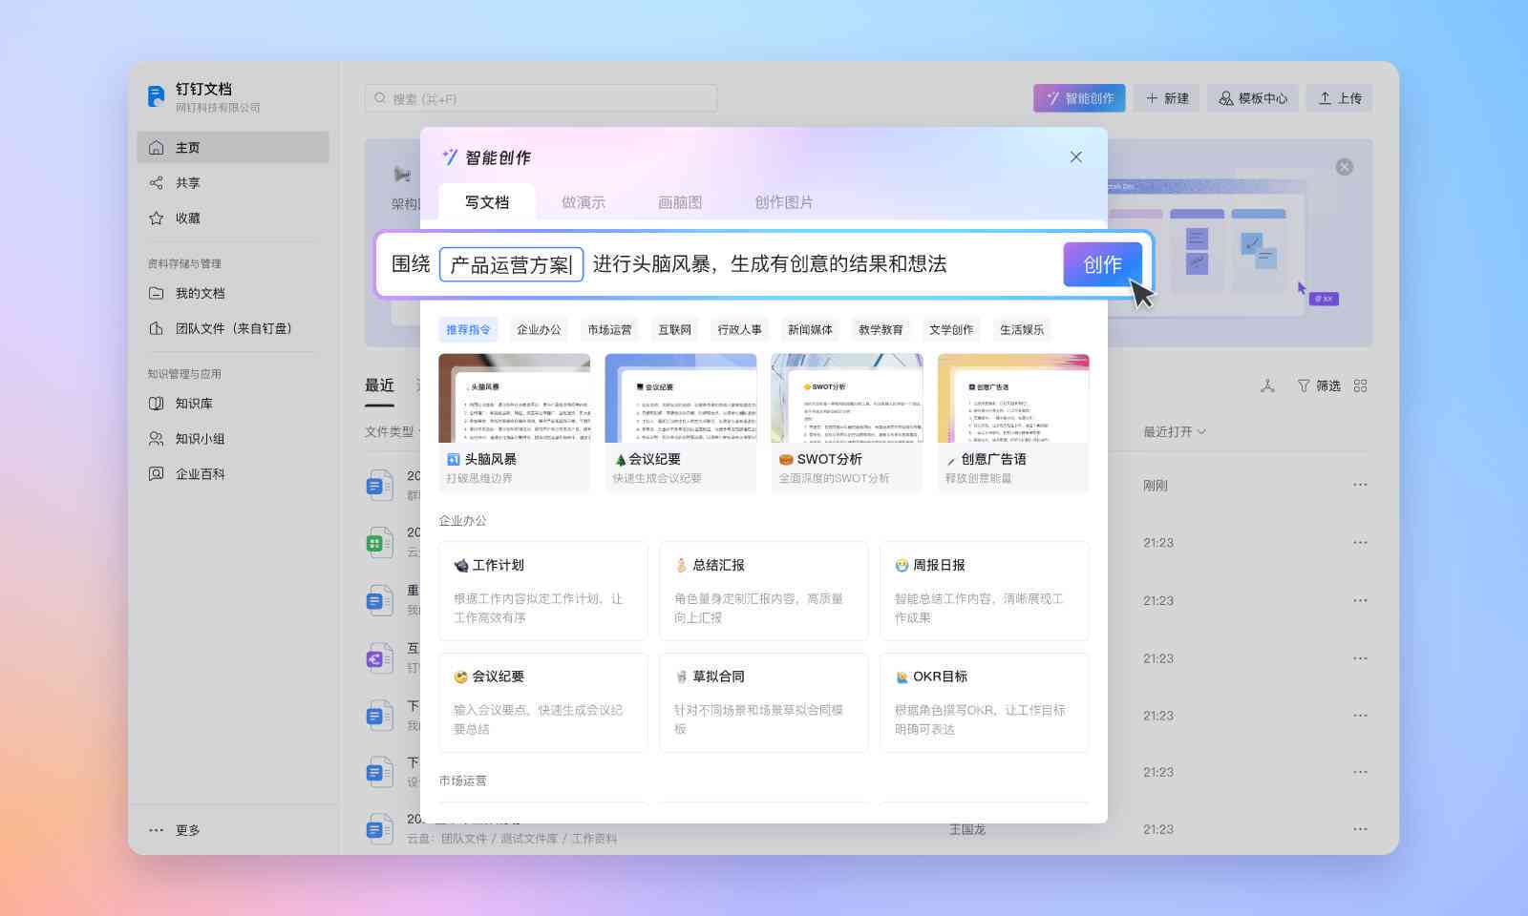Select the 行政人事 category chip
The image size is (1528, 916).
(x=740, y=329)
